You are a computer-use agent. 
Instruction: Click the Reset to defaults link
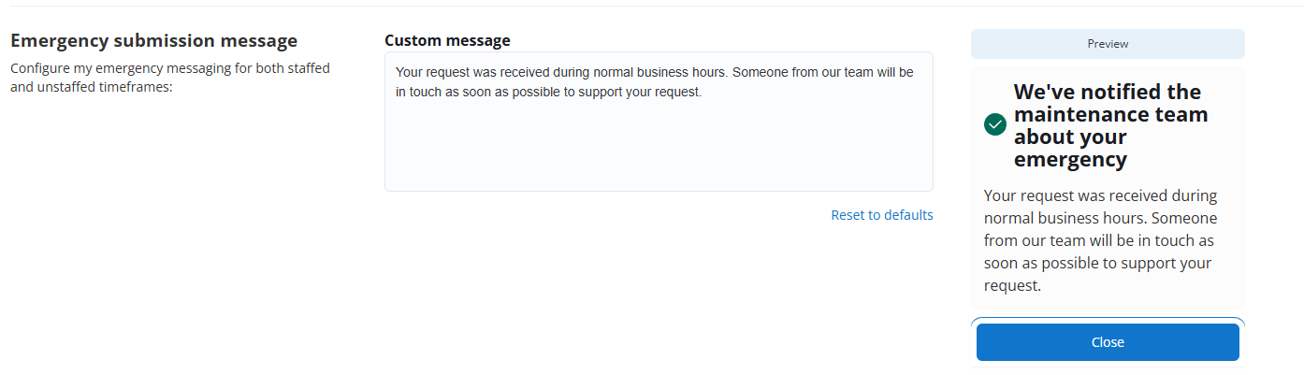[x=881, y=215]
